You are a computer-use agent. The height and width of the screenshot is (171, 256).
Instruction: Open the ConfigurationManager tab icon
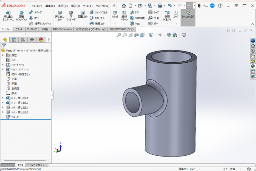[x=23, y=40]
